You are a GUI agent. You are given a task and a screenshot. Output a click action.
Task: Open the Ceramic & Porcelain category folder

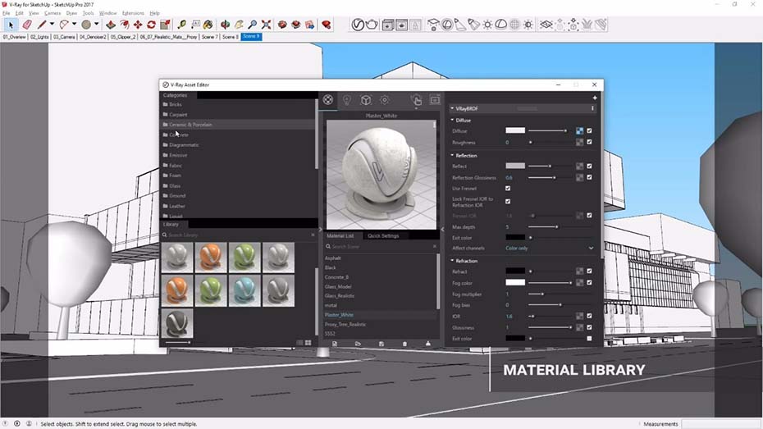[x=190, y=125]
